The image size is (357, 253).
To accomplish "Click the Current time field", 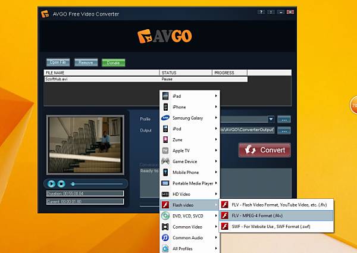I will 85,202.
